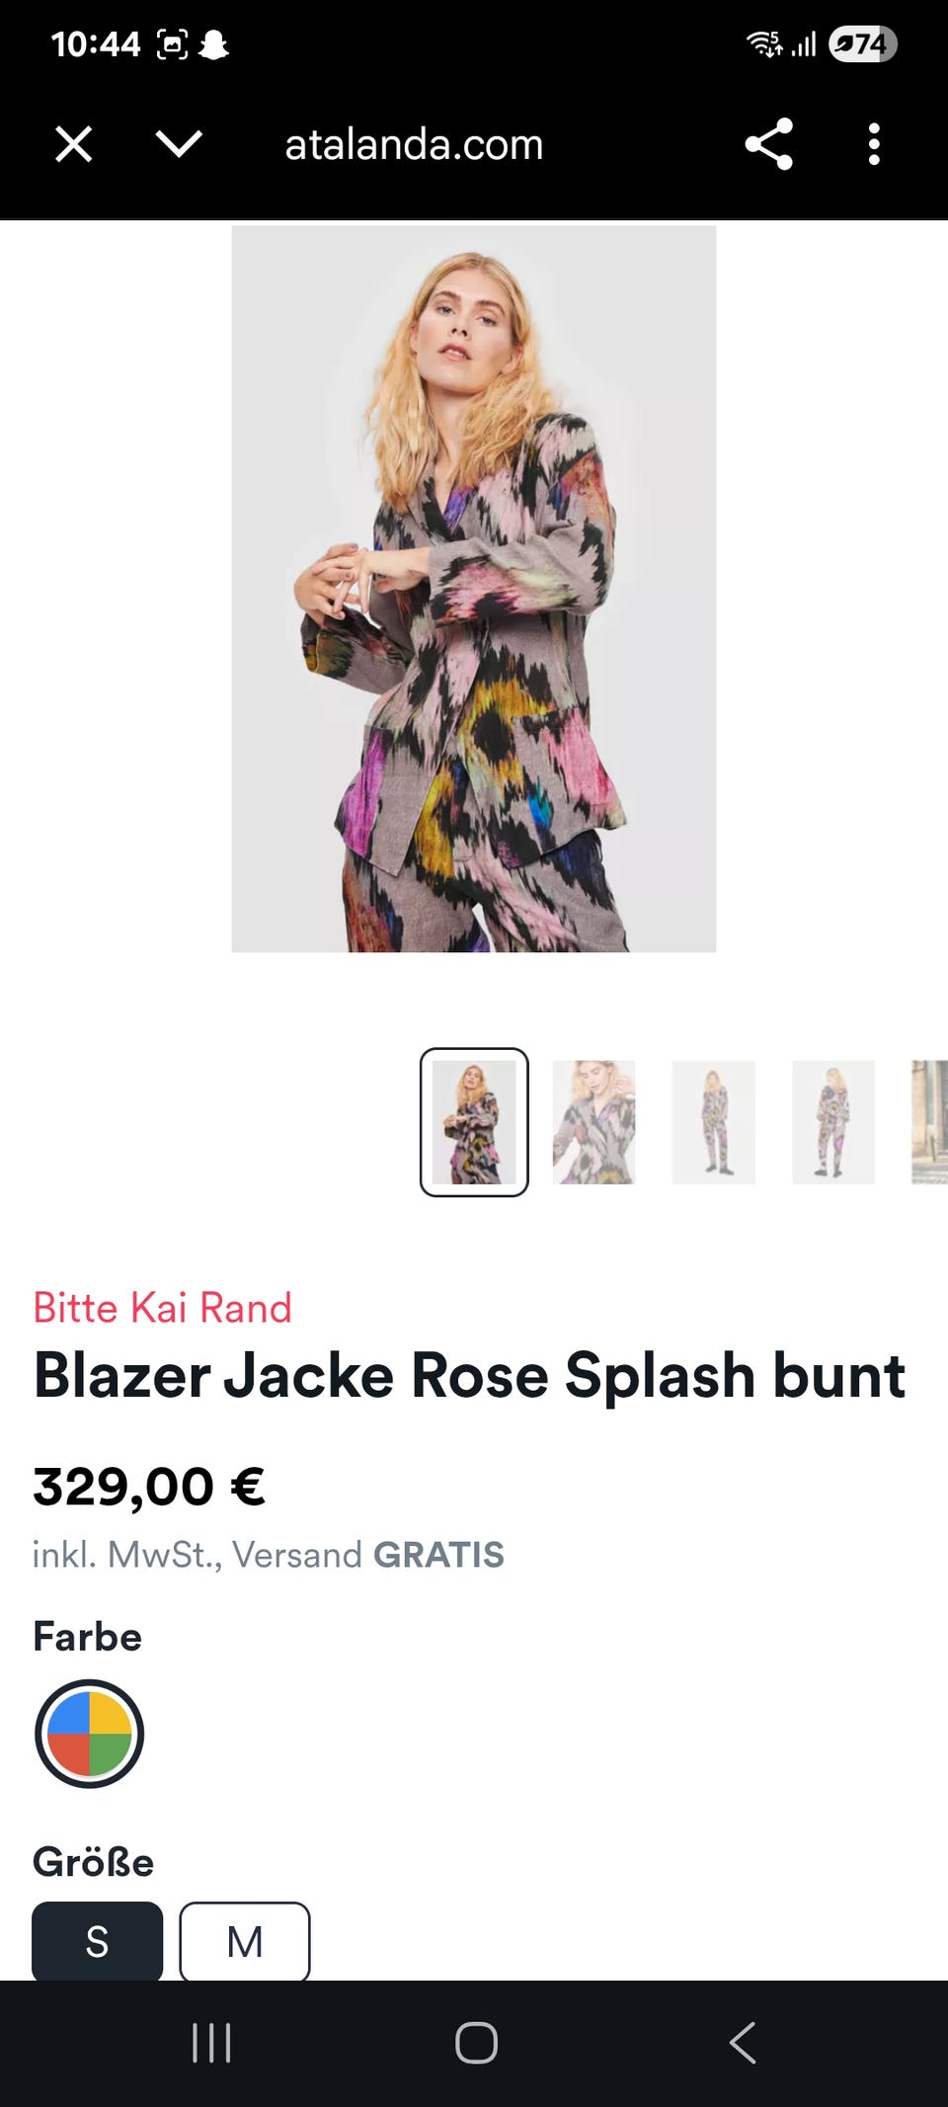Screen dimensions: 948x2107
Task: Close the in-app browser tab
Action: pyautogui.click(x=74, y=144)
